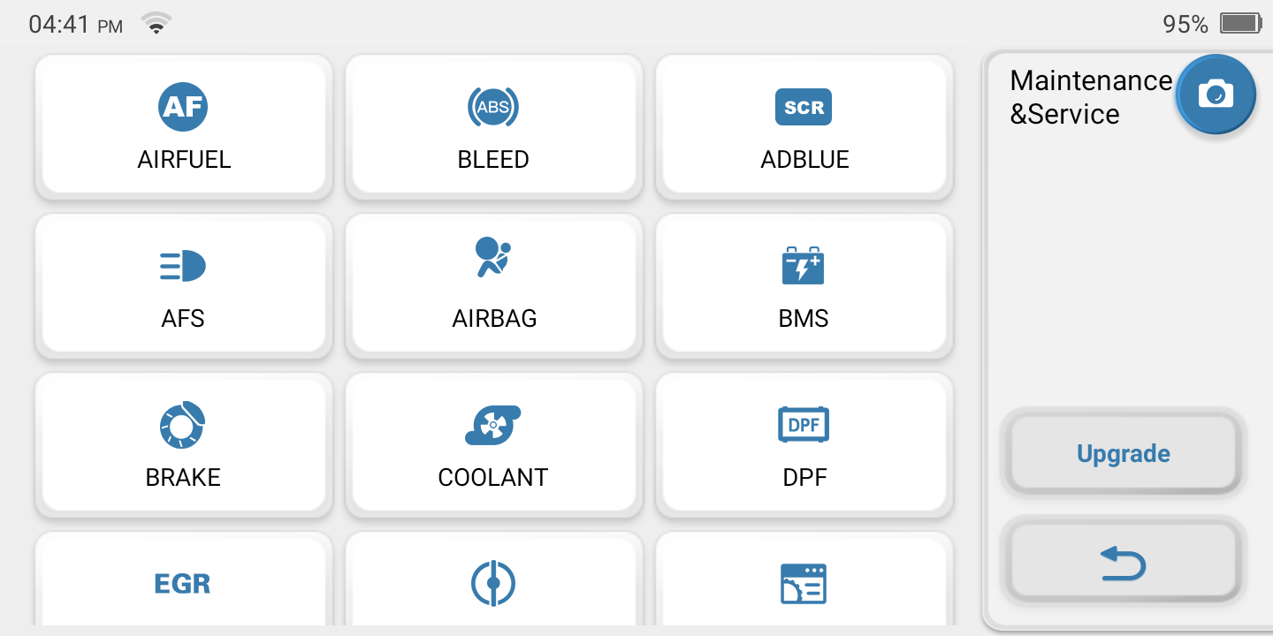Click the Upgrade button

pos(1124,454)
